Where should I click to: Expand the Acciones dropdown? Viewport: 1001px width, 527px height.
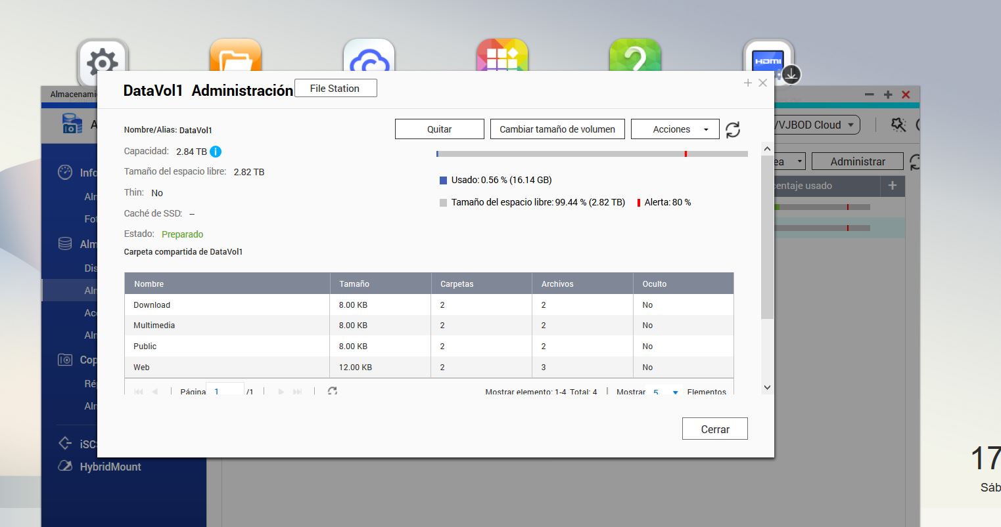(674, 129)
